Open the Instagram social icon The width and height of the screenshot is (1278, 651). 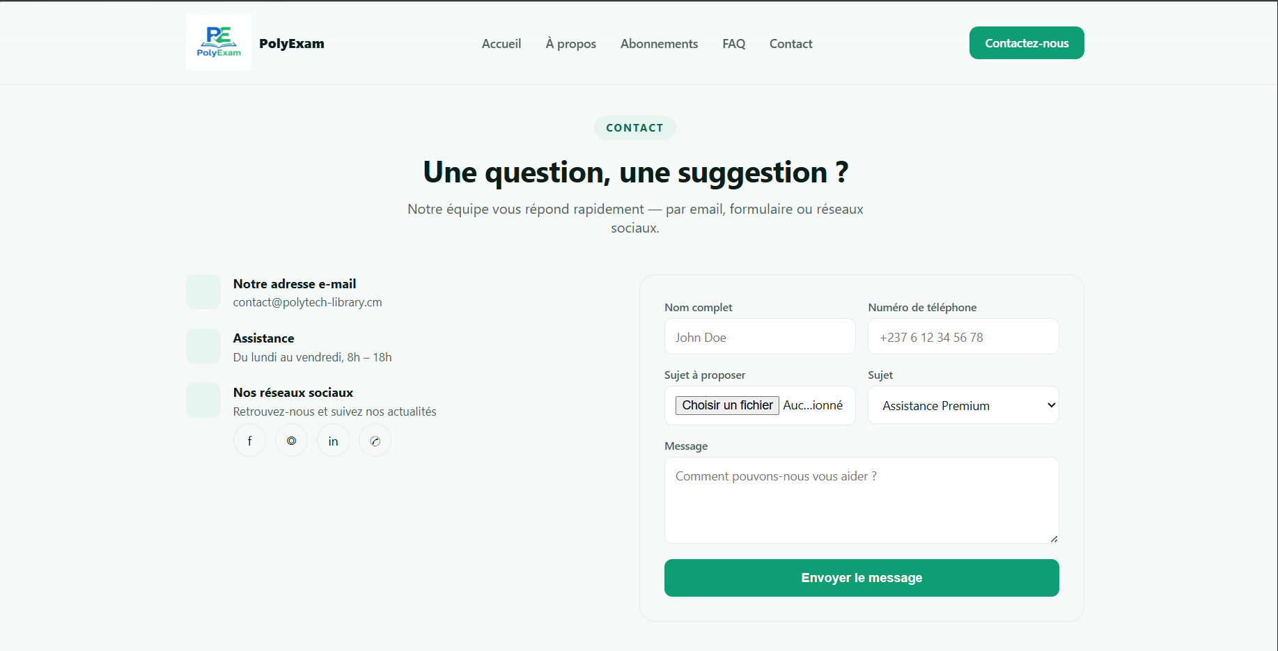(291, 441)
